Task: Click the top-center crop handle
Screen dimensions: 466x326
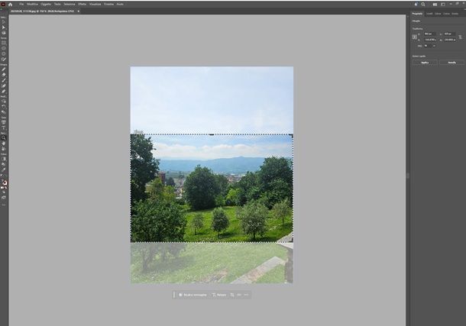Action: tap(212, 134)
